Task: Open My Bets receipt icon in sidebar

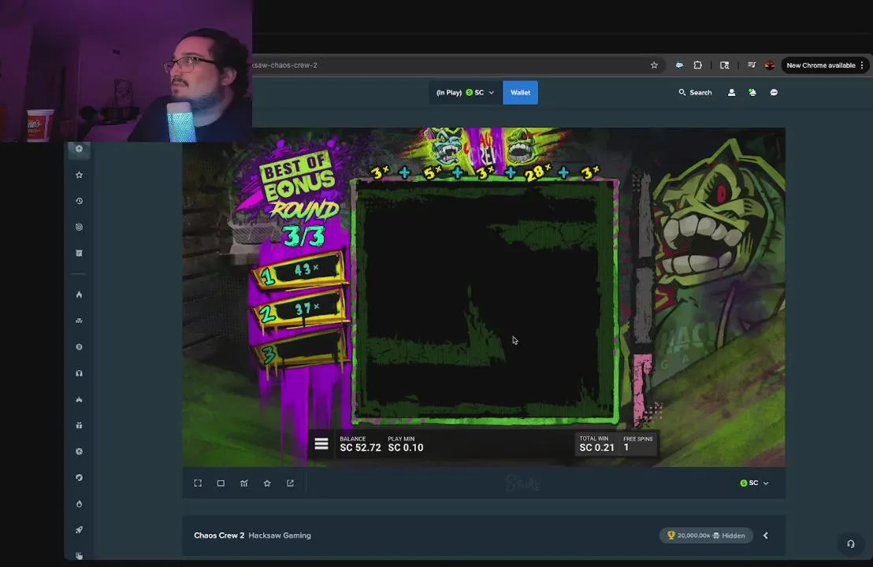Action: coord(79,253)
